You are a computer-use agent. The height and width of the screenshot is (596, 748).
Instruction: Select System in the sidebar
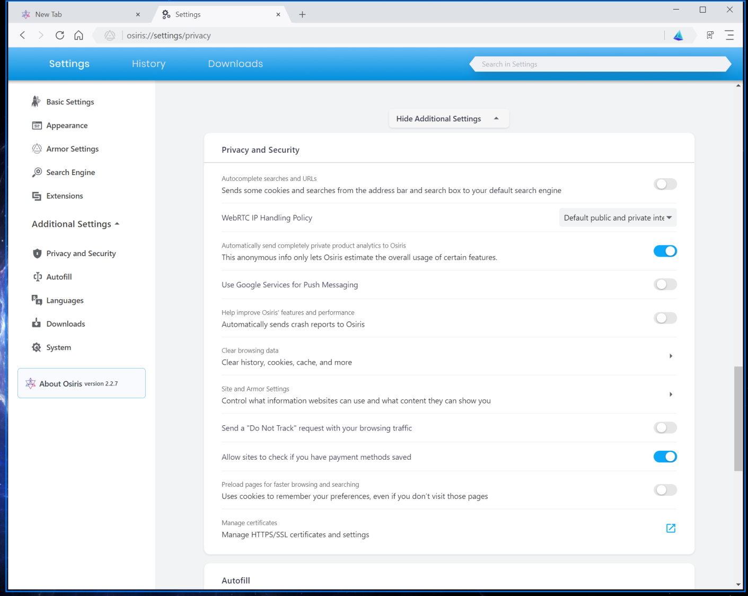pyautogui.click(x=58, y=347)
